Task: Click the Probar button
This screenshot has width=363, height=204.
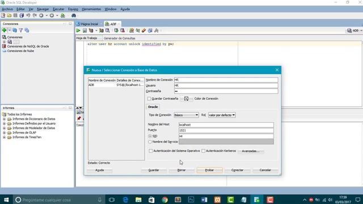Action: pyautogui.click(x=209, y=170)
